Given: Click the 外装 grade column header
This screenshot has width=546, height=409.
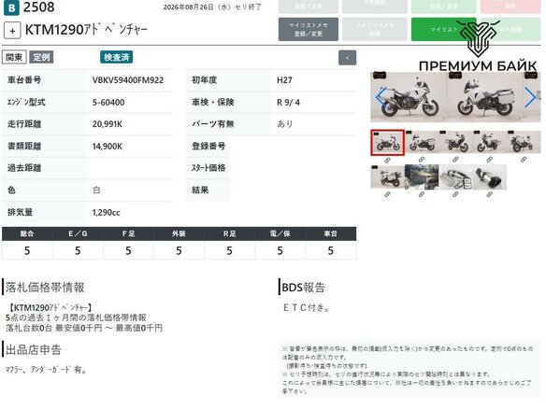Looking at the screenshot, I should click(x=179, y=233).
